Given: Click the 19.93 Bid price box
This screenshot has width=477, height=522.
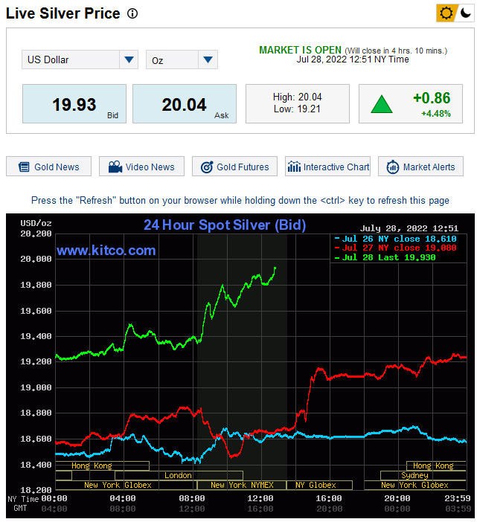Looking at the screenshot, I should pos(74,104).
